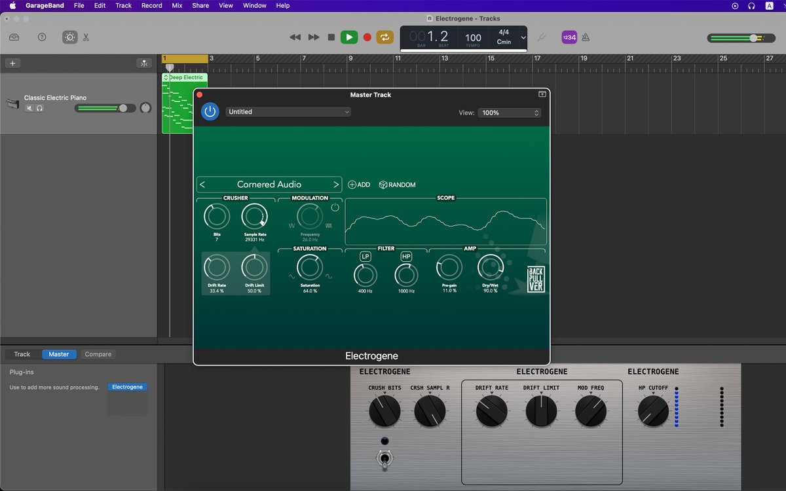Open the tuner fork icon

(541, 37)
